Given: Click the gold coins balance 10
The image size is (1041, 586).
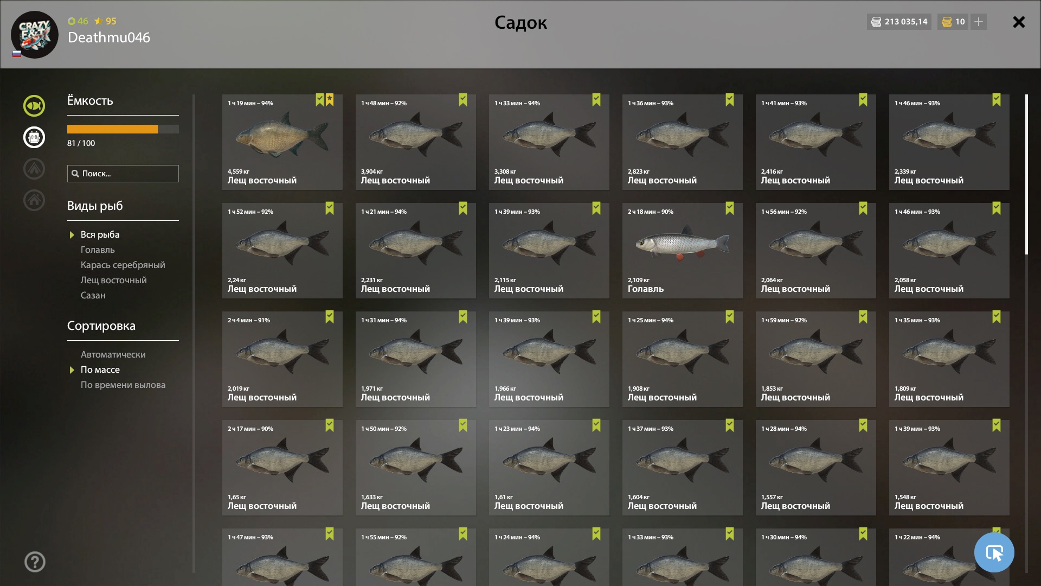Looking at the screenshot, I should coord(953,22).
